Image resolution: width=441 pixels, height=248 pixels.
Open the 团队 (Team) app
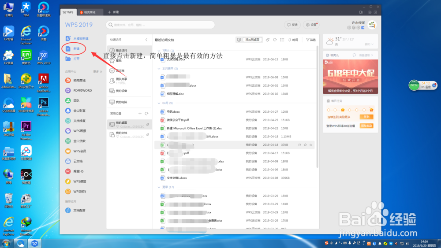(x=73, y=100)
